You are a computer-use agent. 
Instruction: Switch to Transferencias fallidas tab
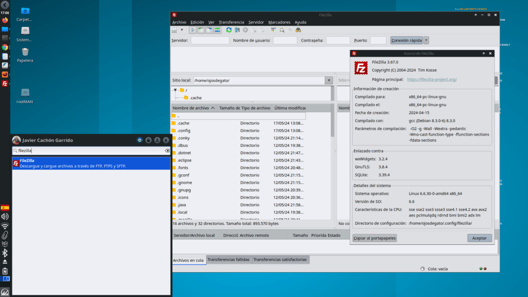point(228,260)
